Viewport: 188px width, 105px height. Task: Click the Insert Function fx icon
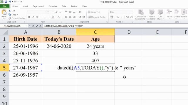41,26
